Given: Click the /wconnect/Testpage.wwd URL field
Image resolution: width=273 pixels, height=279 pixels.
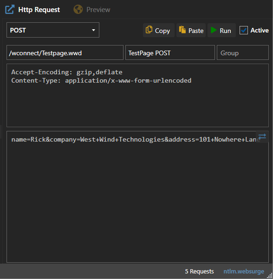Looking at the screenshot, I should coord(65,52).
